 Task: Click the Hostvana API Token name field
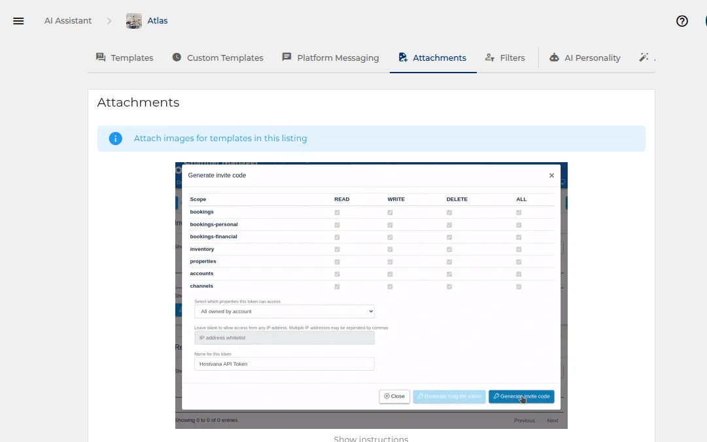click(x=285, y=364)
